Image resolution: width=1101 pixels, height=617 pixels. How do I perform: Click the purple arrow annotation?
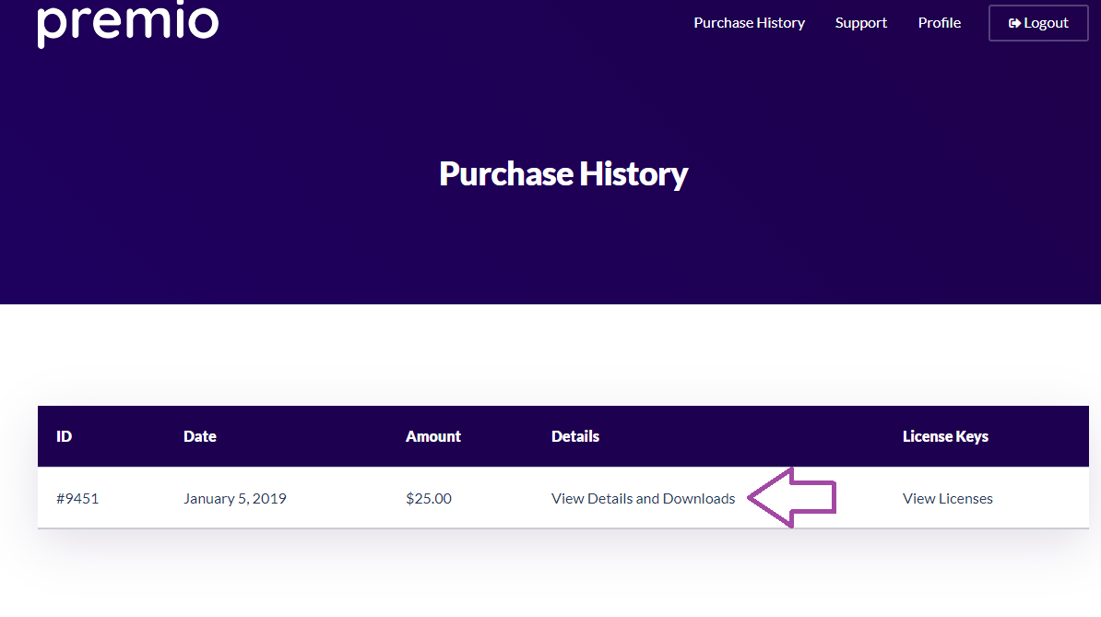point(791,498)
